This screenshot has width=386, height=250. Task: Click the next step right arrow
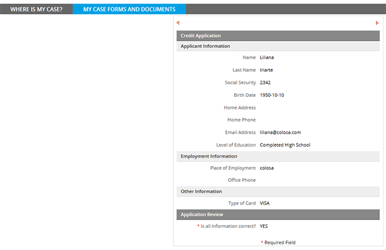click(377, 23)
